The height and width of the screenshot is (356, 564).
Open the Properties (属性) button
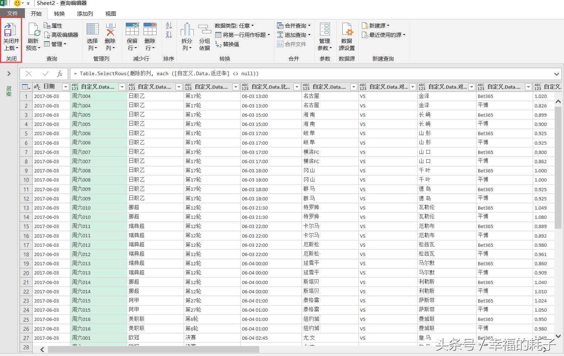53,26
